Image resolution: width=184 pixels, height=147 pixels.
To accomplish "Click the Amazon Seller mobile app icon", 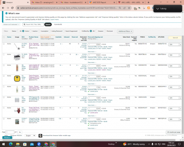I will point(40,136).
